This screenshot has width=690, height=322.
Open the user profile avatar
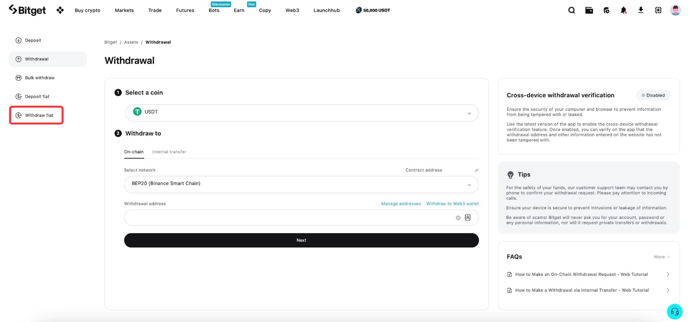[x=675, y=10]
